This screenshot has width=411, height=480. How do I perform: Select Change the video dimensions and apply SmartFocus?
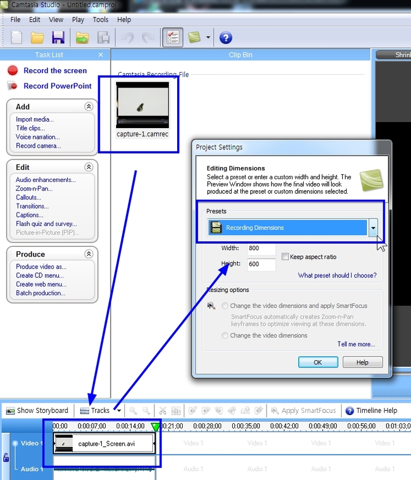pyautogui.click(x=225, y=306)
